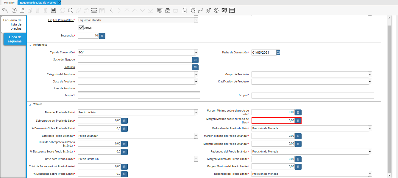Create a new record with the blank page icon
This screenshot has width=398, height=178.
[x=22, y=10]
